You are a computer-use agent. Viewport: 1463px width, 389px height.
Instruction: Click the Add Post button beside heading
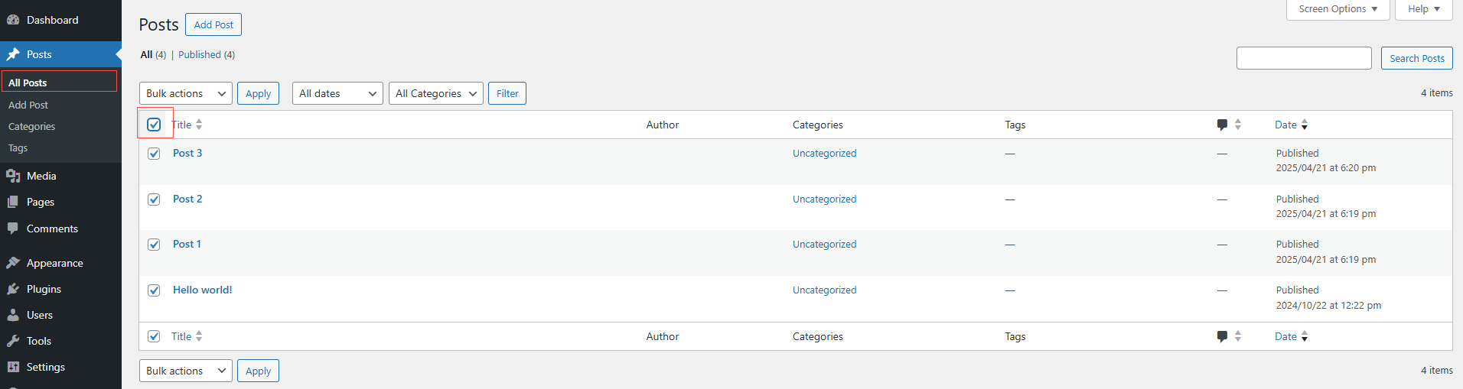click(x=213, y=24)
